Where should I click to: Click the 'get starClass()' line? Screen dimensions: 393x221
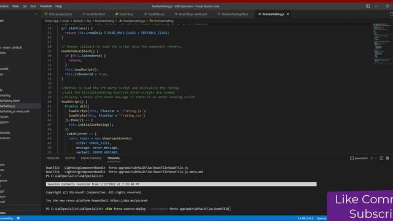77,28
